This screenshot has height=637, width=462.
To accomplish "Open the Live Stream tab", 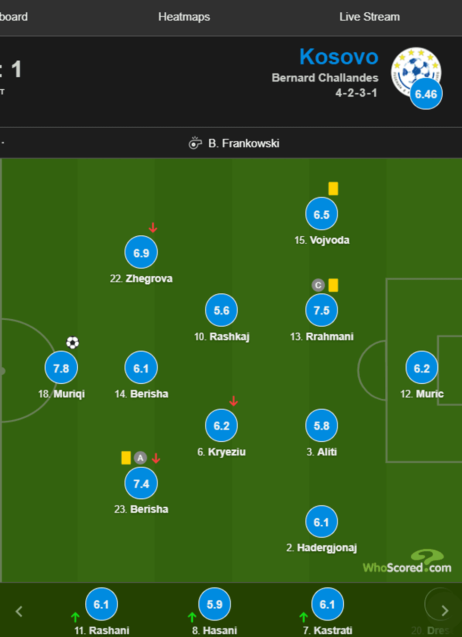I will tap(369, 17).
